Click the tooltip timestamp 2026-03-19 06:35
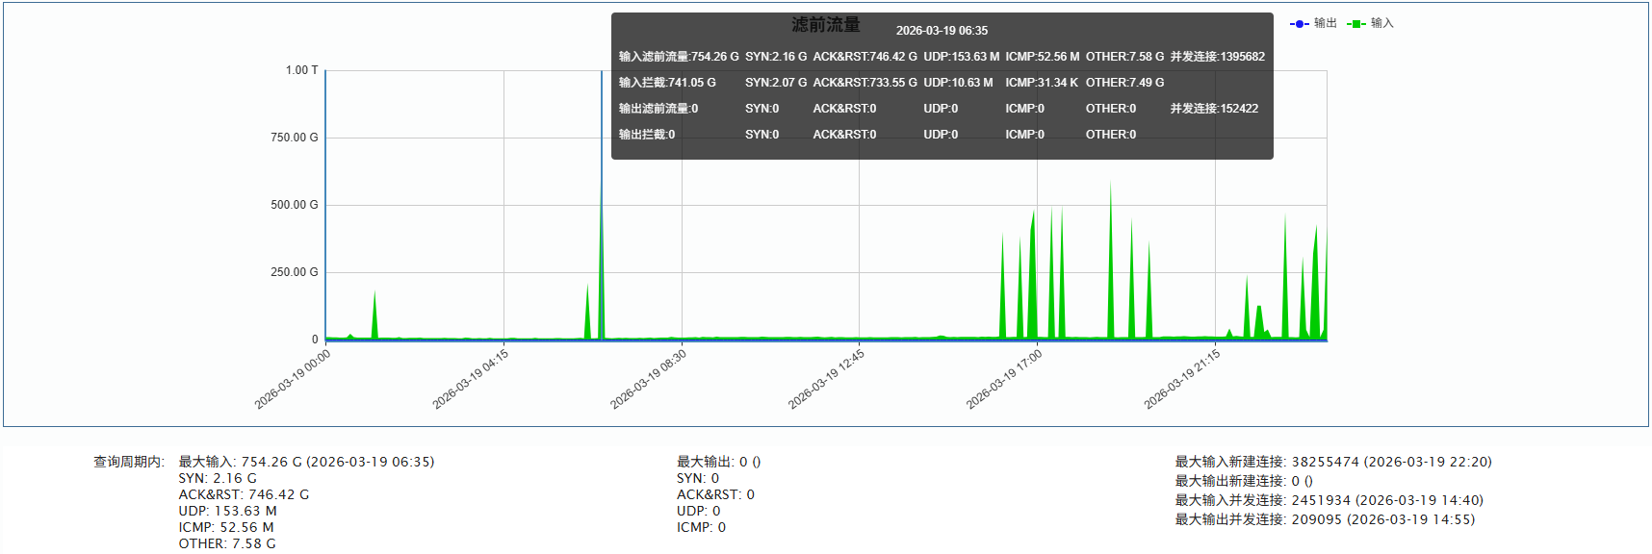Viewport: 1652px width, 554px height. click(x=942, y=31)
